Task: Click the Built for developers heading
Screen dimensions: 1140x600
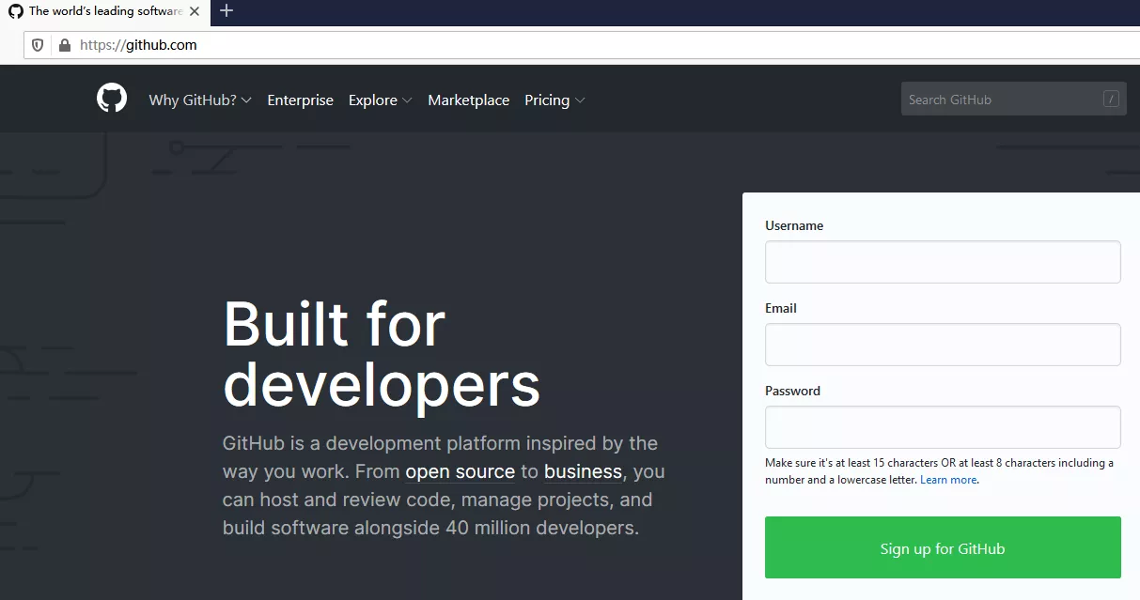Action: pos(382,353)
